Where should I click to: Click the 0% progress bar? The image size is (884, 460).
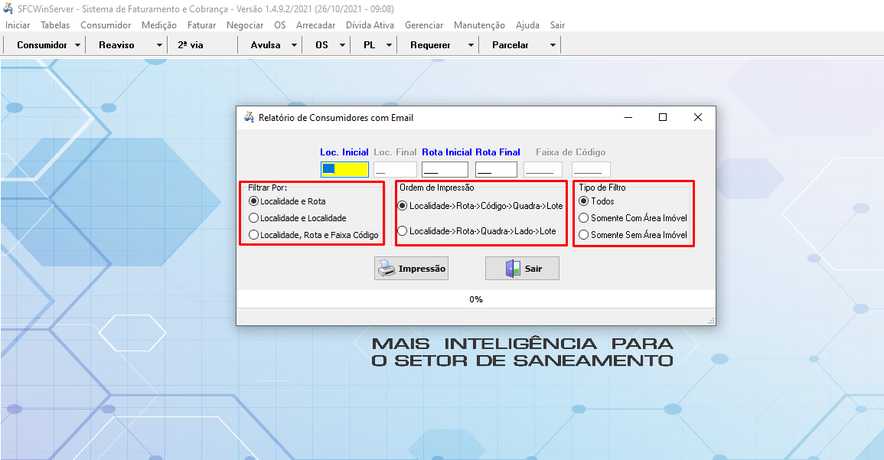[x=476, y=299]
